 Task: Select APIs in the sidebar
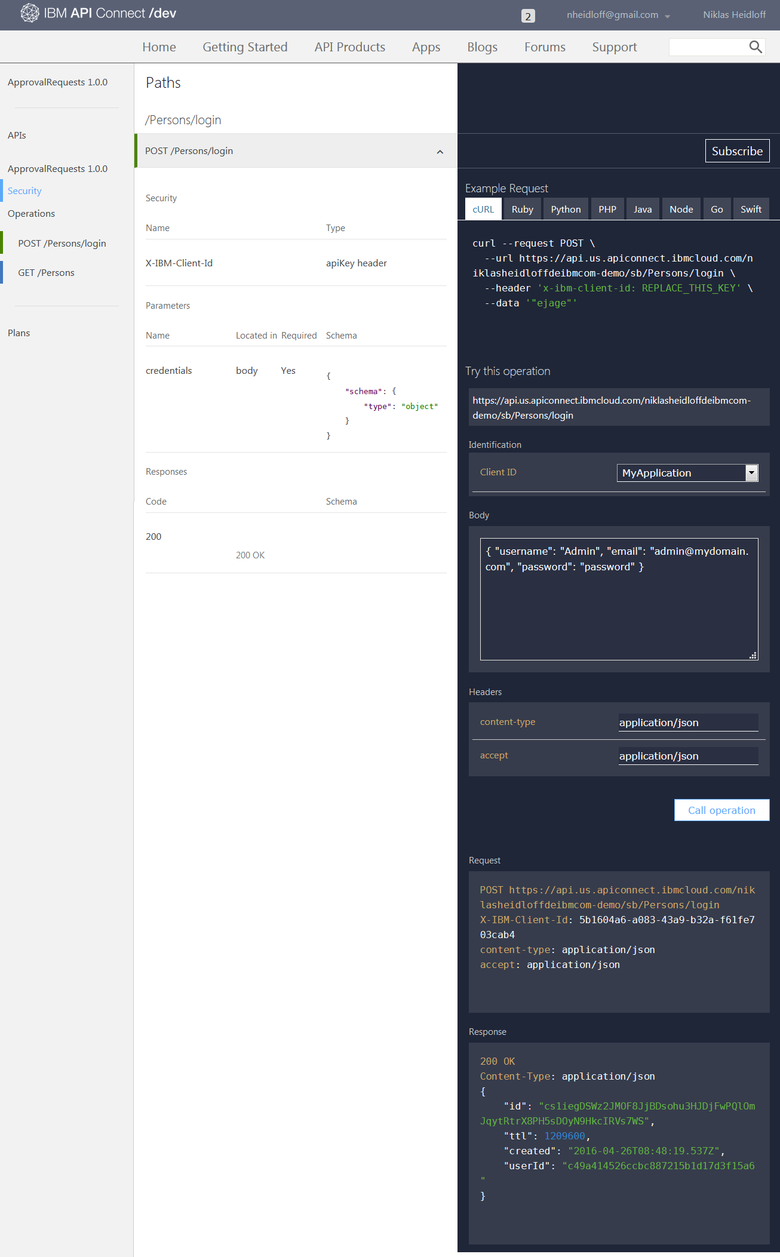(x=17, y=136)
